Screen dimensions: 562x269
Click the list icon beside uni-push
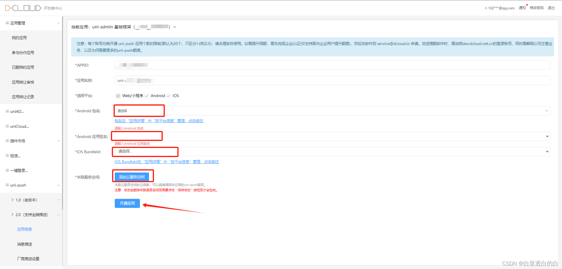7,185
